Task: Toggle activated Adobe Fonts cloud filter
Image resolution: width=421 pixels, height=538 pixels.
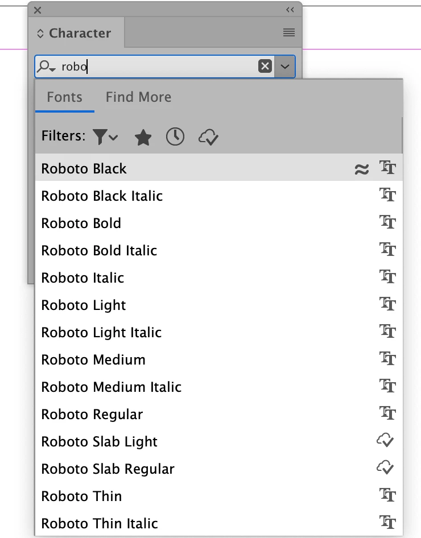Action: coord(208,137)
